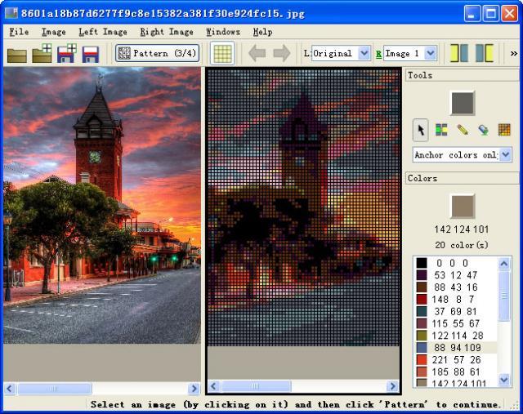The image size is (523, 414).
Task: Click the open folder icon in toolbar
Action: click(x=17, y=54)
